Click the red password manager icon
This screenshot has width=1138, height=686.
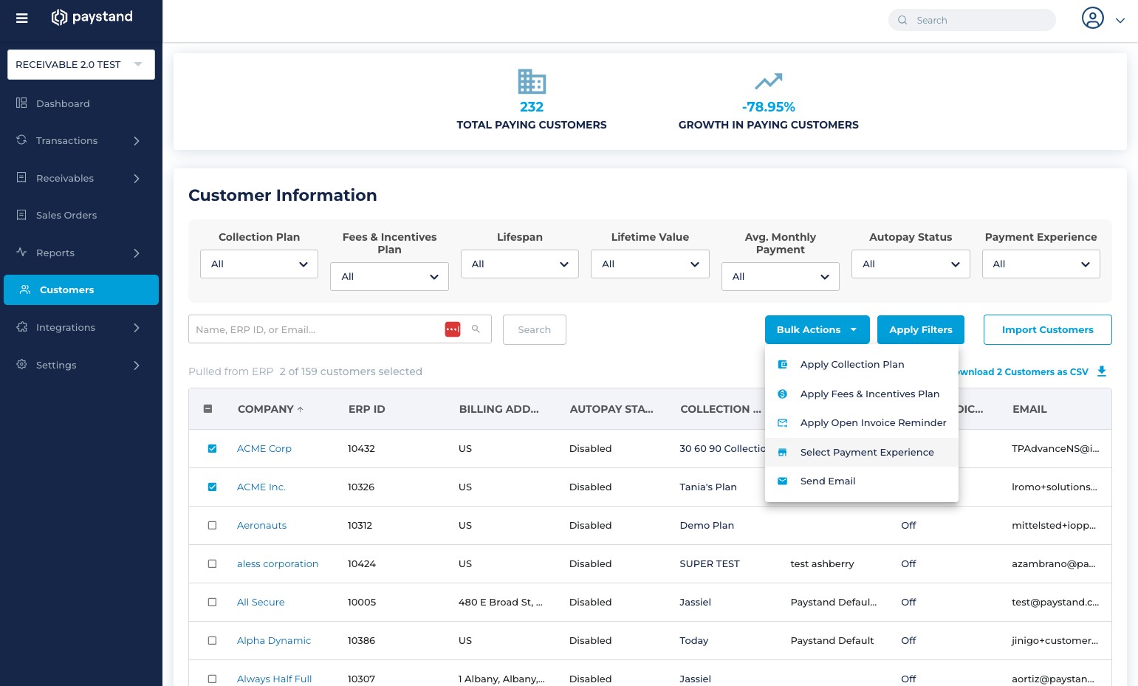pyautogui.click(x=453, y=329)
